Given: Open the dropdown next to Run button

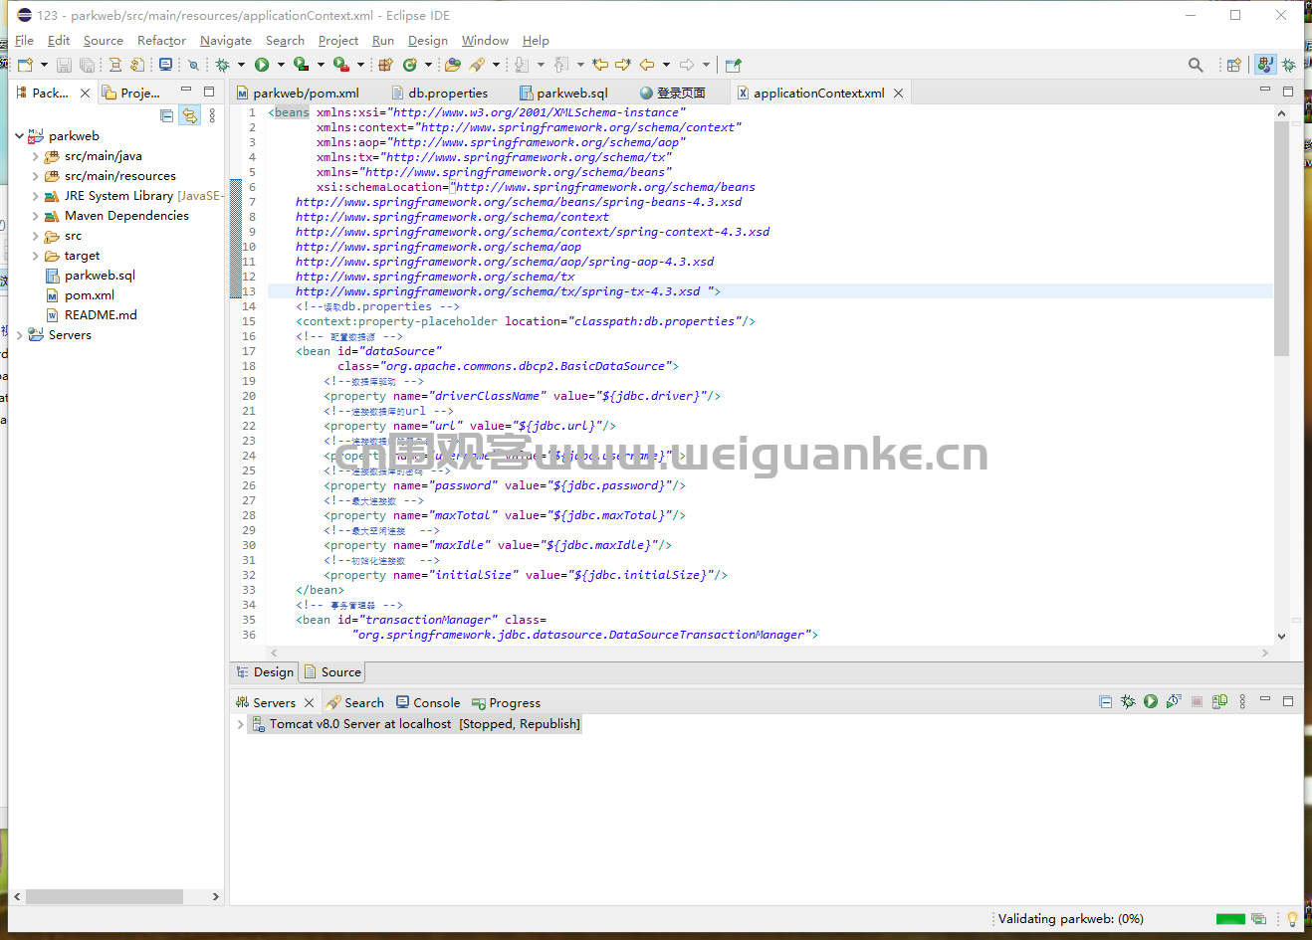Looking at the screenshot, I should pyautogui.click(x=281, y=65).
